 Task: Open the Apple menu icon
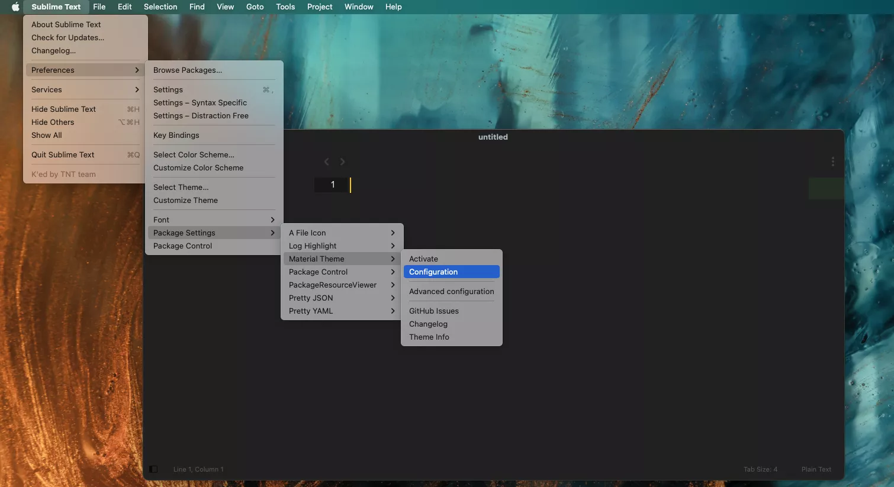pyautogui.click(x=15, y=7)
